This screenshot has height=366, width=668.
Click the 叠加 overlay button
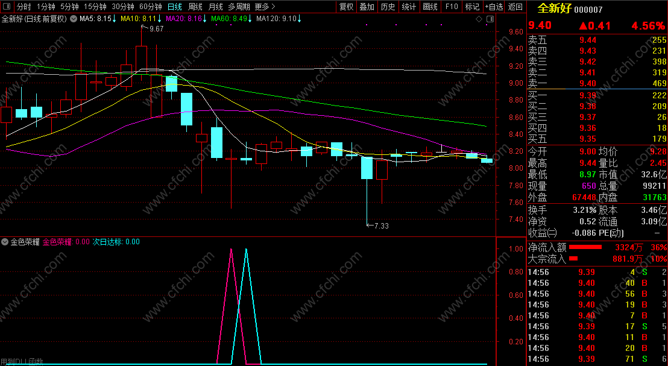click(x=367, y=7)
